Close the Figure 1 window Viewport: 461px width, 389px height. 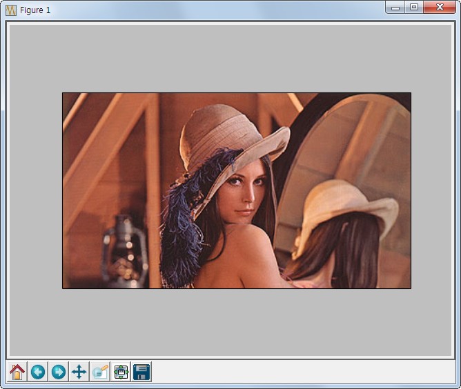click(440, 8)
